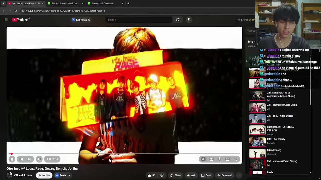321x180 pixels.
Task: Mute the video using the speaker icon
Action: [39, 159]
